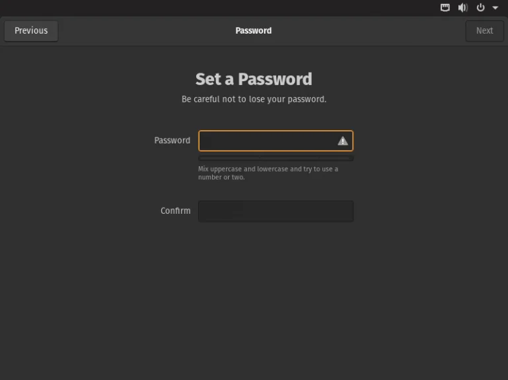The height and width of the screenshot is (380, 508).
Task: Click into the Confirm input field
Action: tap(275, 211)
